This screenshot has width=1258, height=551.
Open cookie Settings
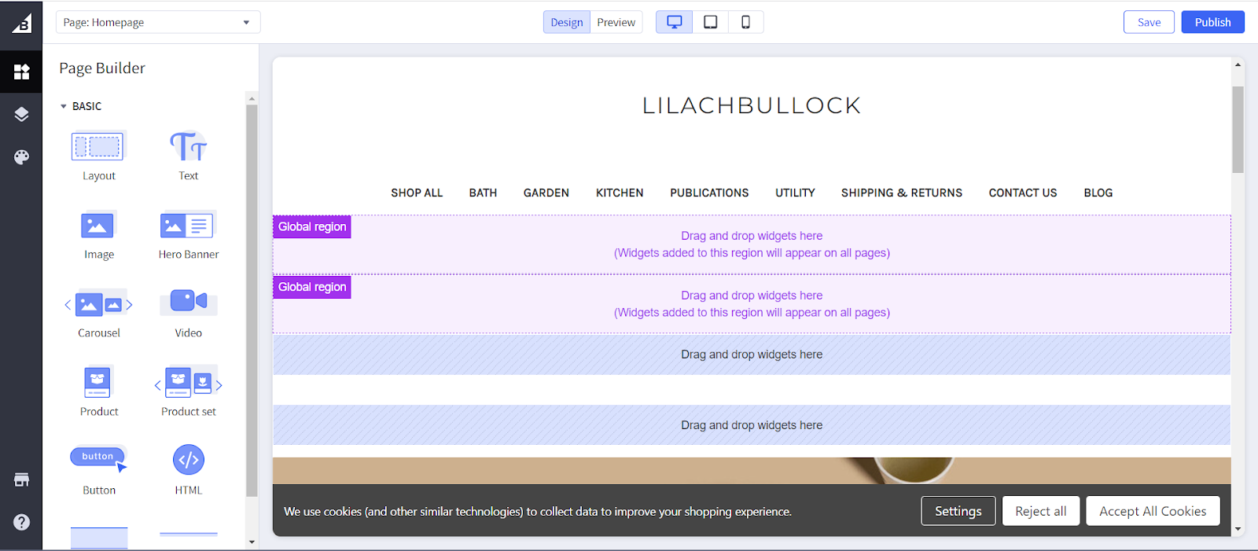coord(958,511)
